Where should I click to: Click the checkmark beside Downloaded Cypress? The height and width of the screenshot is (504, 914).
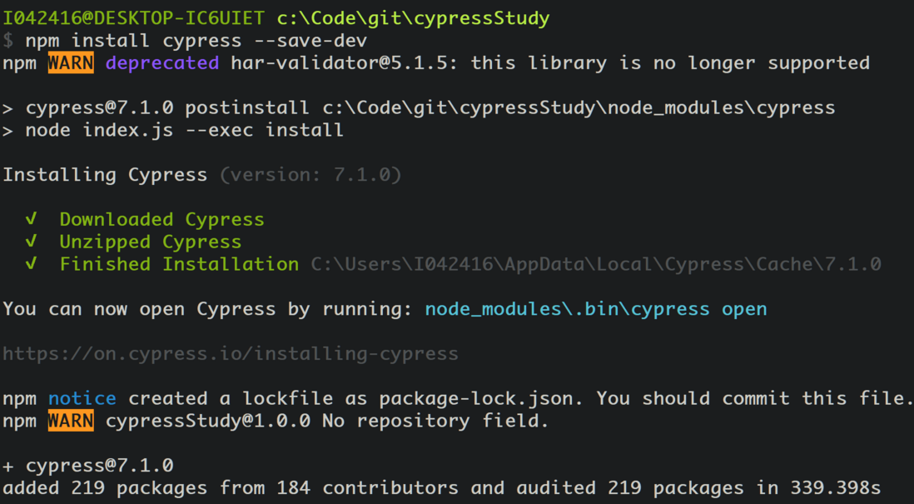coord(31,219)
